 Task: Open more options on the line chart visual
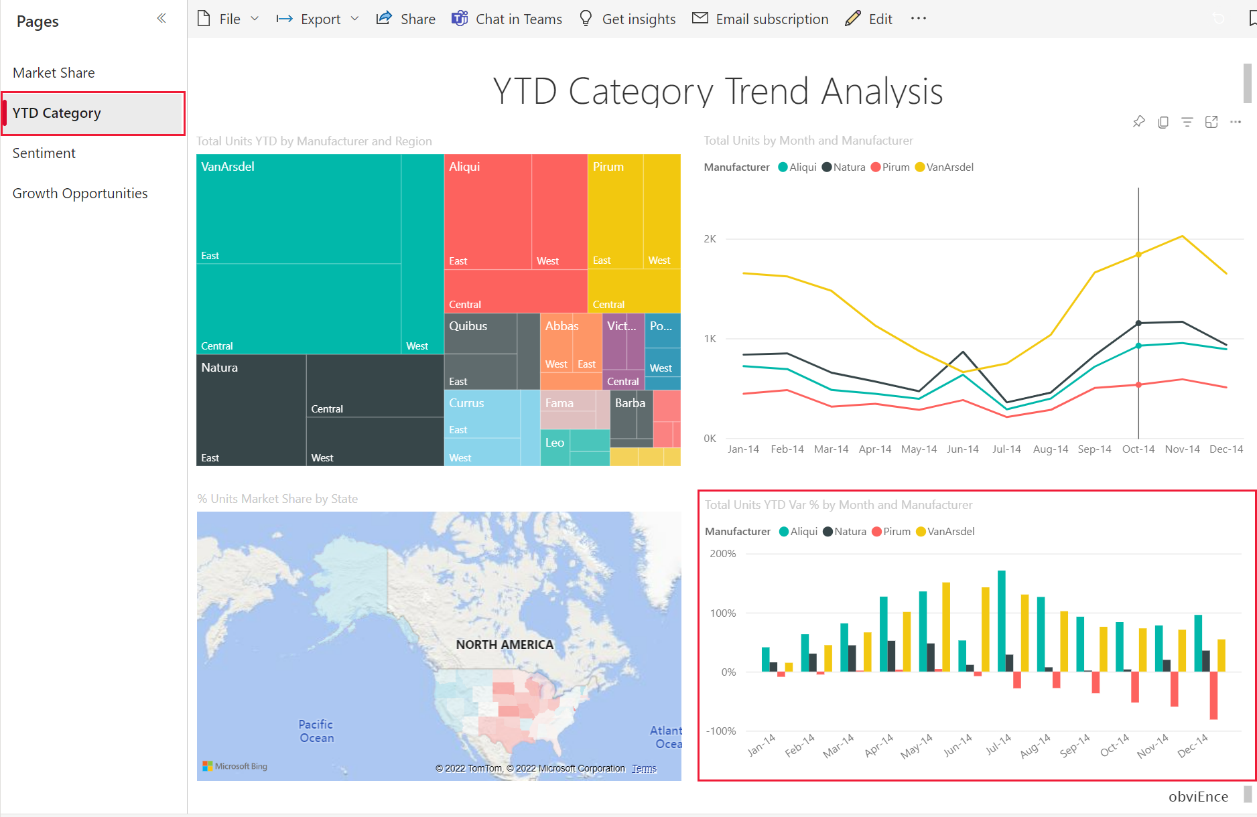[1236, 122]
